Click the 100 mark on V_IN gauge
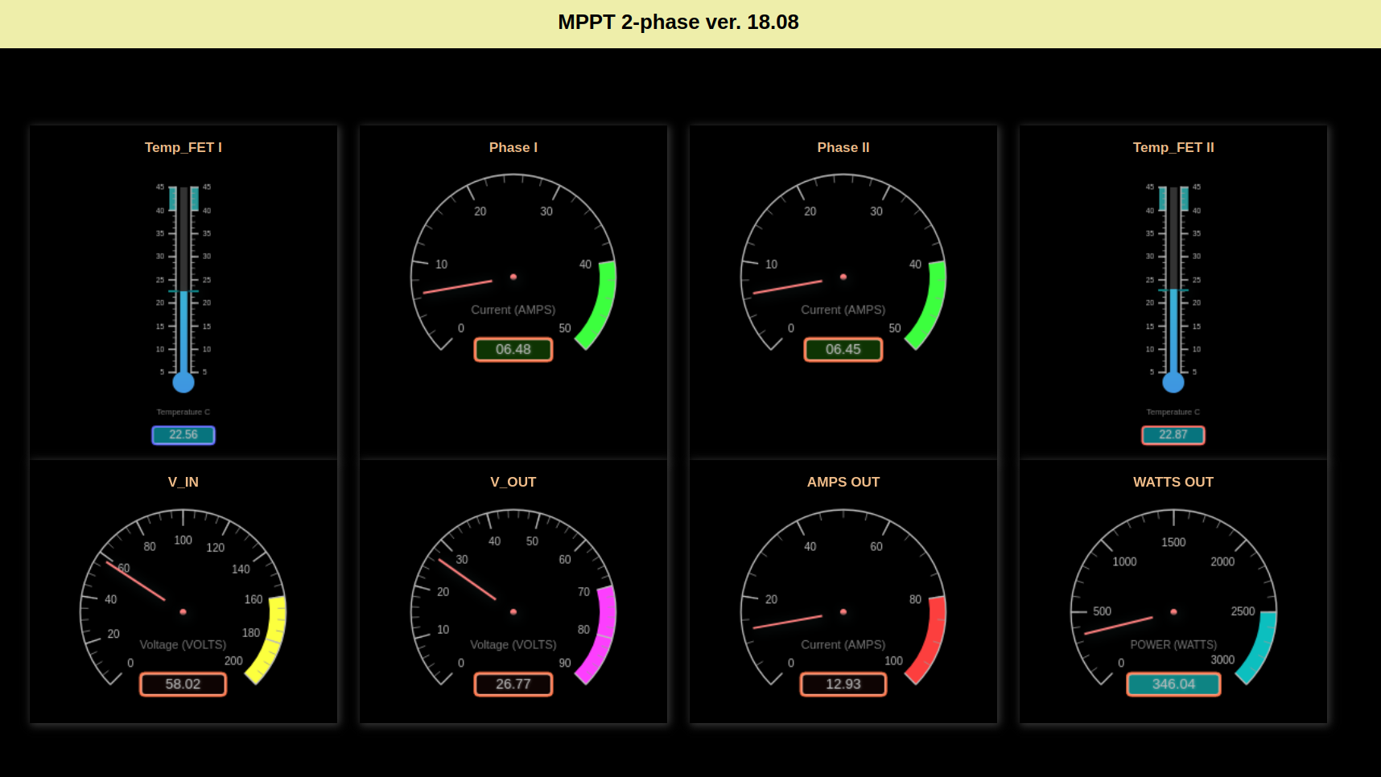 tap(183, 541)
